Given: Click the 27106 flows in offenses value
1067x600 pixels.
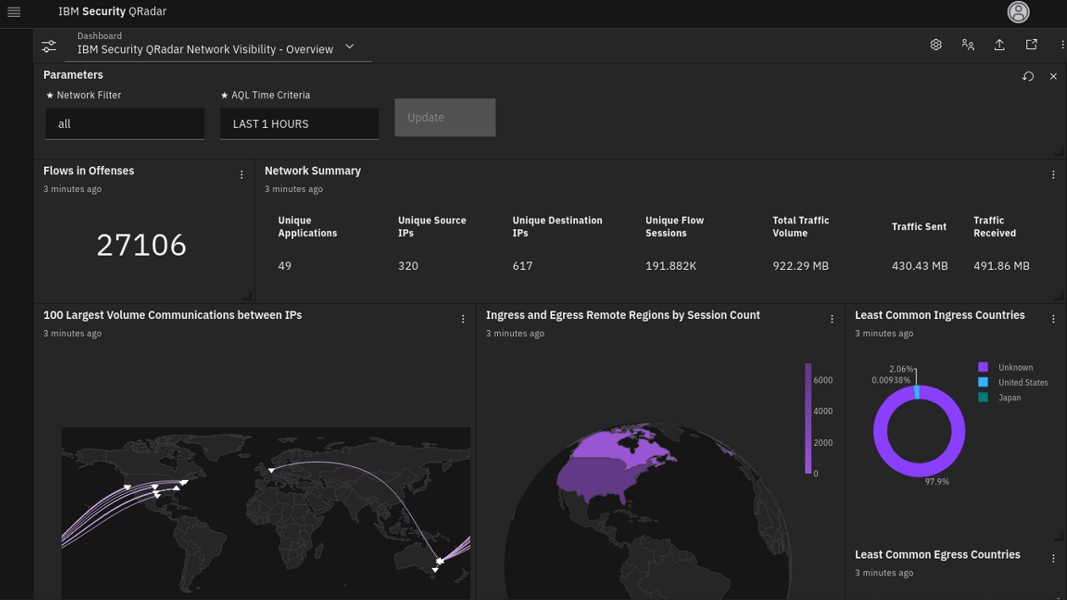Looking at the screenshot, I should pos(141,245).
